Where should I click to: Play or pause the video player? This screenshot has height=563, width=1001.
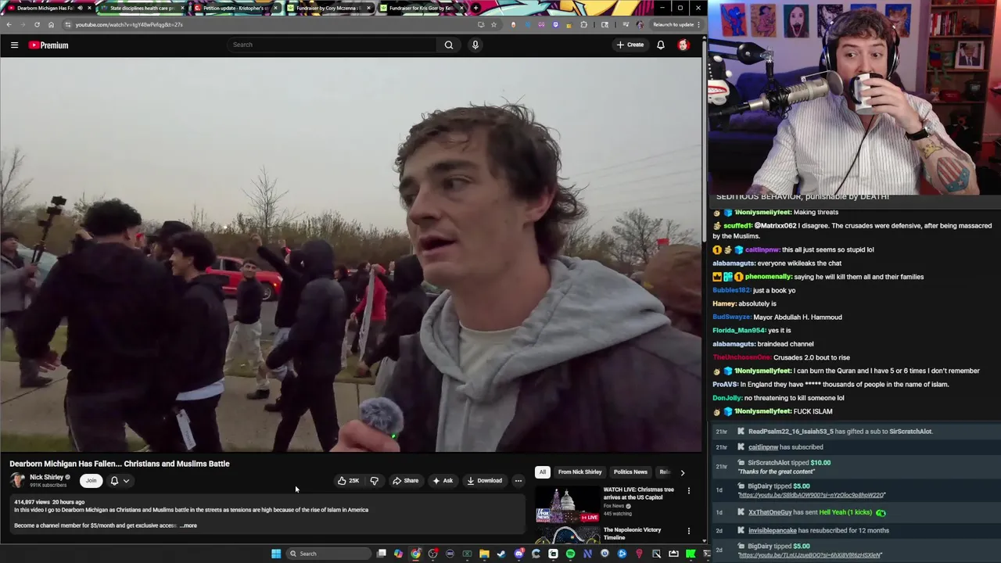351,255
